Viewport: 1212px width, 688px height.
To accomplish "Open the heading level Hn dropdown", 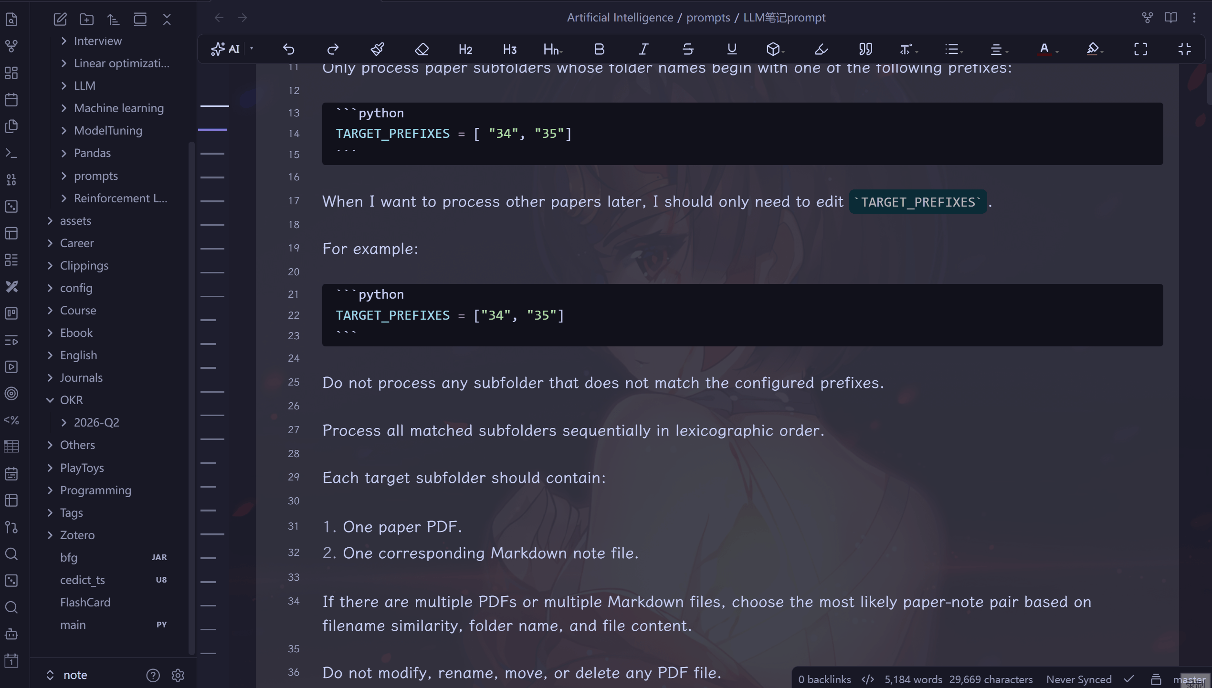I will point(553,49).
